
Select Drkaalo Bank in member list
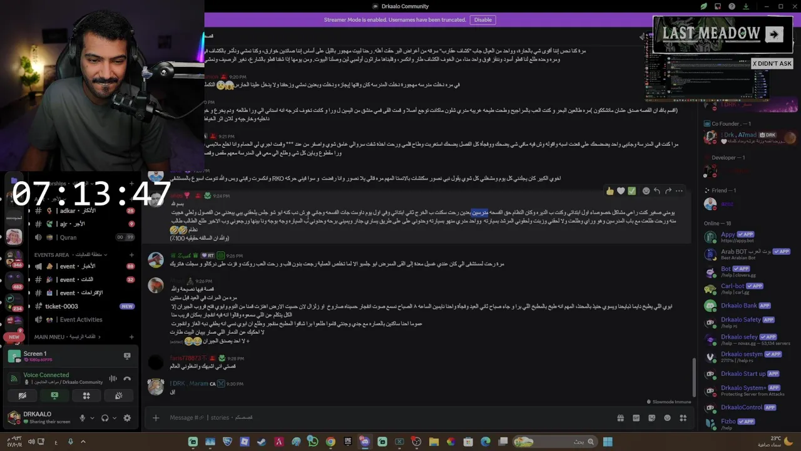(x=749, y=306)
